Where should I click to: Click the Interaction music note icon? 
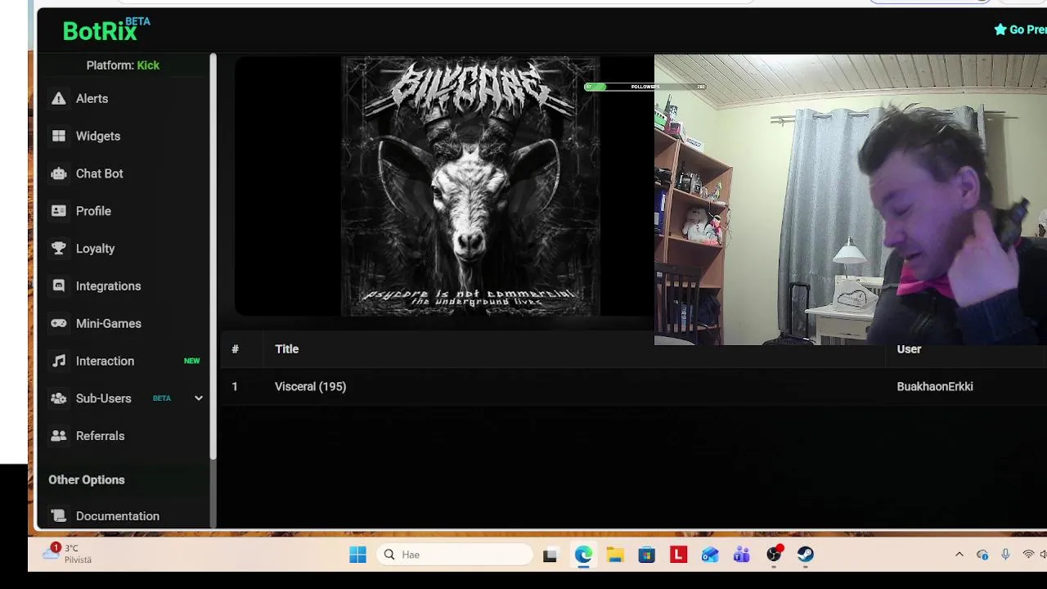[58, 361]
